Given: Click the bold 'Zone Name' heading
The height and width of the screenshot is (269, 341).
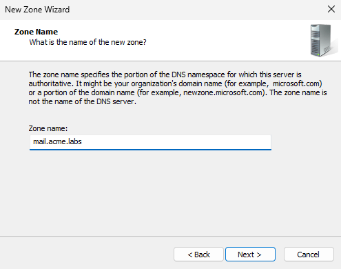Looking at the screenshot, I should (x=36, y=32).
